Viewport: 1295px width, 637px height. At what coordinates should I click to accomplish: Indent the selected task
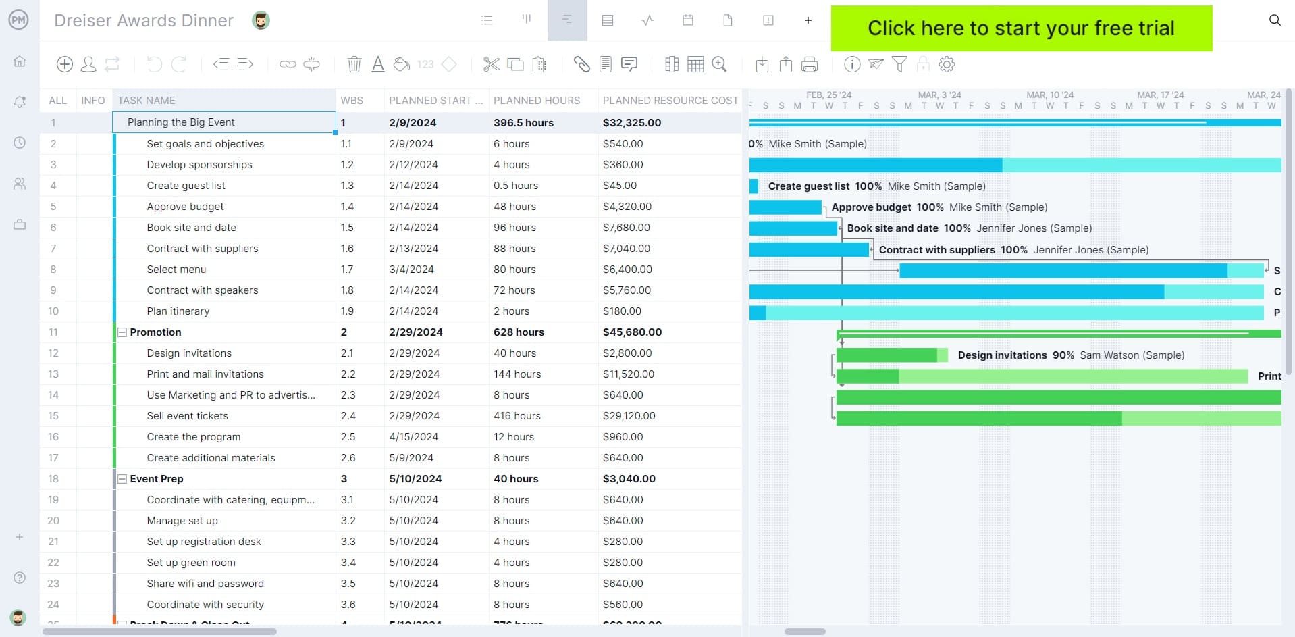tap(245, 64)
